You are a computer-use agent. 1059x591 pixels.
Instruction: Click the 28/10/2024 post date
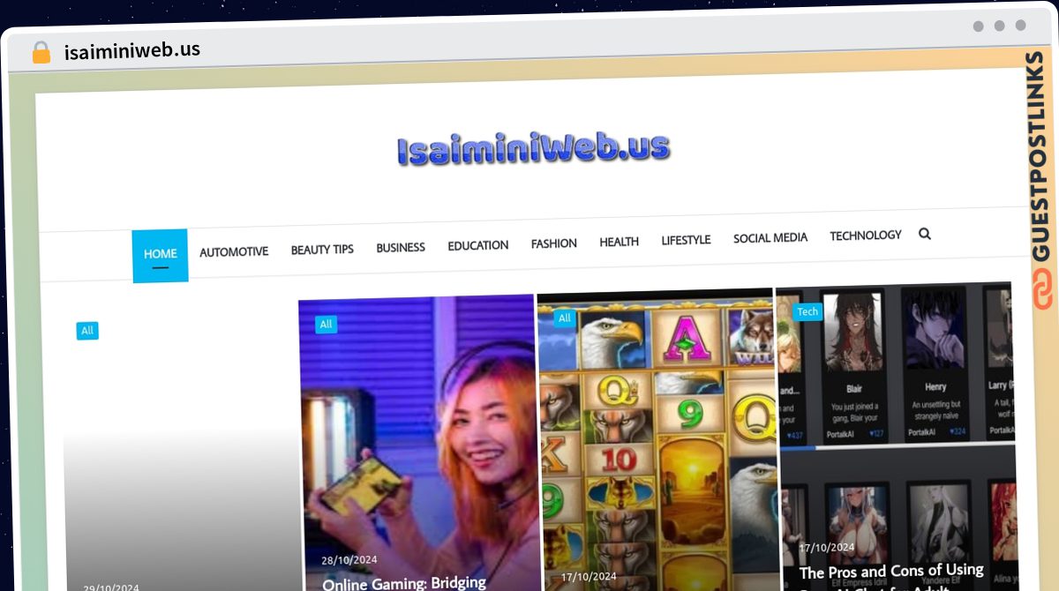349,560
